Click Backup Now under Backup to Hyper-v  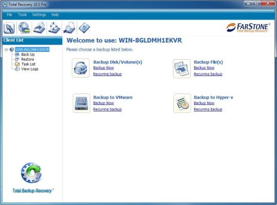(x=204, y=103)
